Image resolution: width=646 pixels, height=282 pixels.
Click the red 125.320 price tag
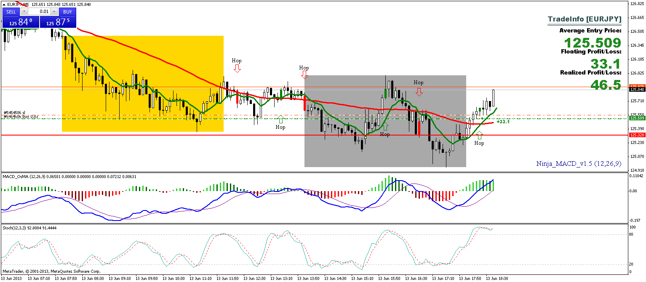coord(636,135)
